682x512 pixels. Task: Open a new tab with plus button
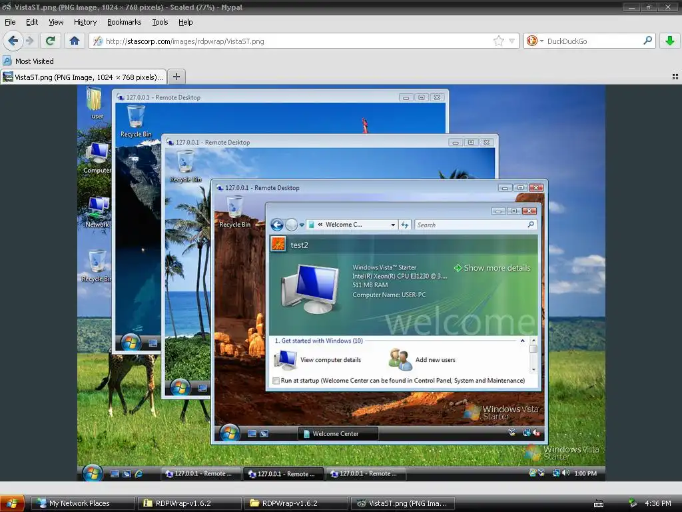pos(176,77)
